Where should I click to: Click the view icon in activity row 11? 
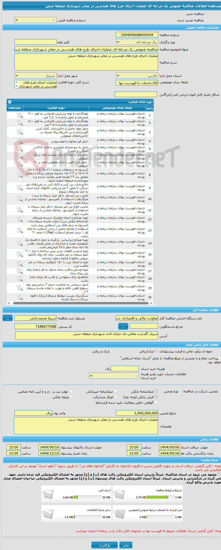[x=19, y=210]
